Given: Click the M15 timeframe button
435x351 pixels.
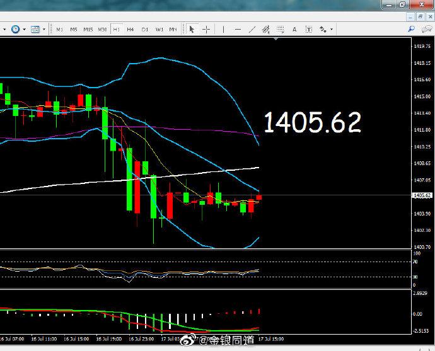Looking at the screenshot, I should click(x=88, y=29).
